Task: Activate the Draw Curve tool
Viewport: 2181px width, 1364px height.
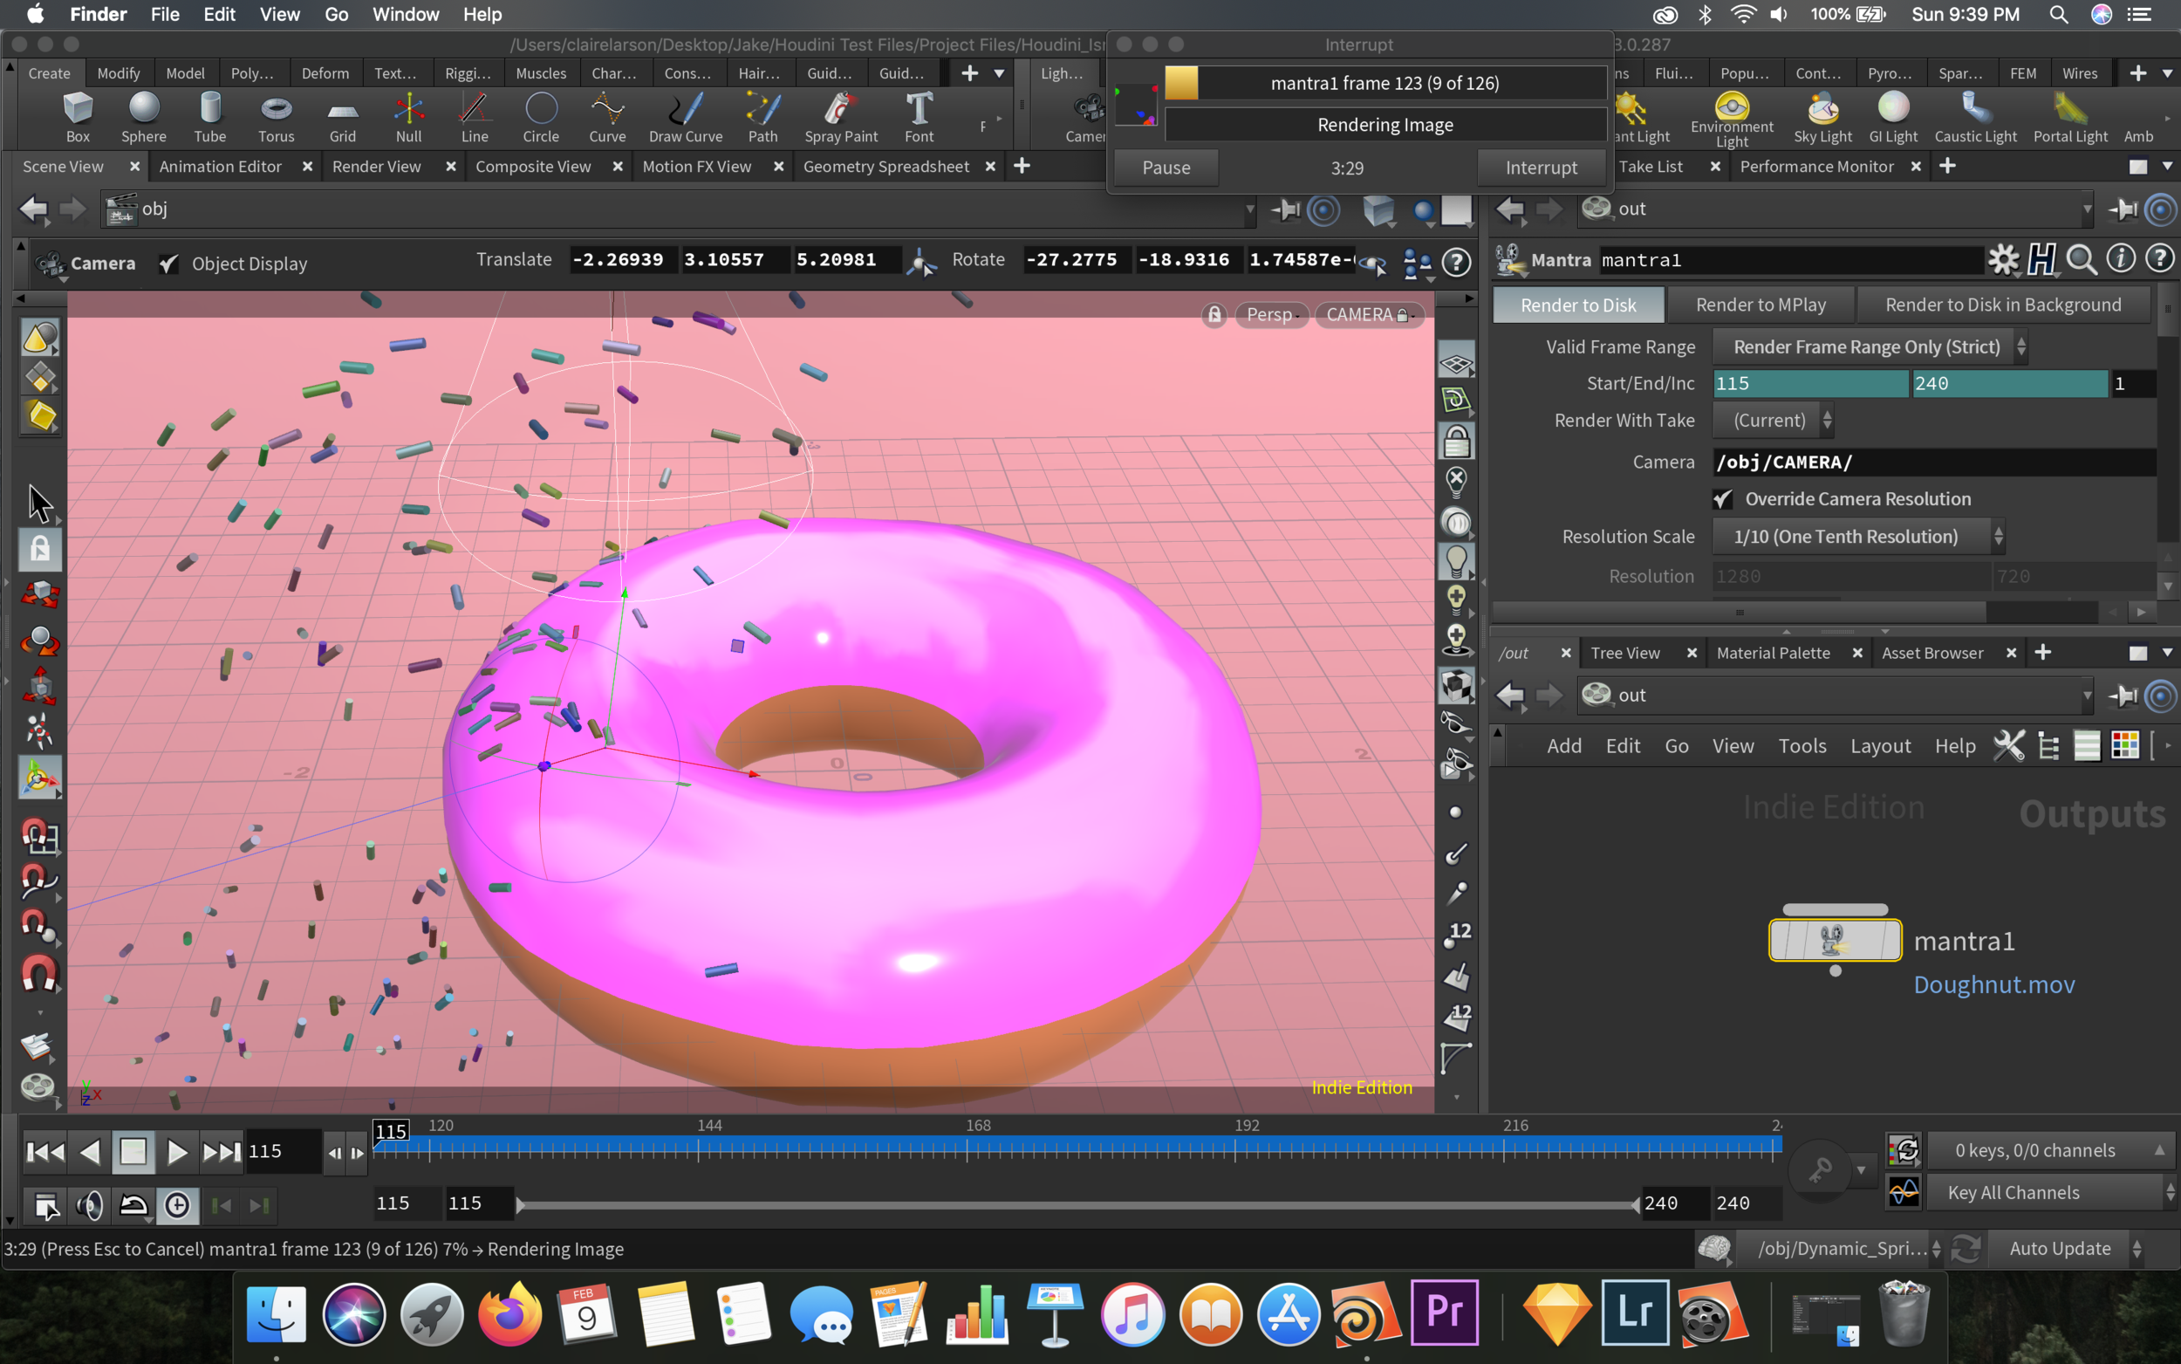Action: [685, 117]
